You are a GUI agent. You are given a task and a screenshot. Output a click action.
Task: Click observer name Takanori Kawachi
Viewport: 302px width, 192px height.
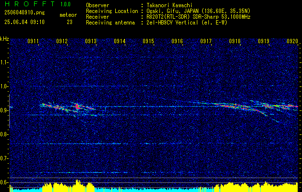point(169,5)
